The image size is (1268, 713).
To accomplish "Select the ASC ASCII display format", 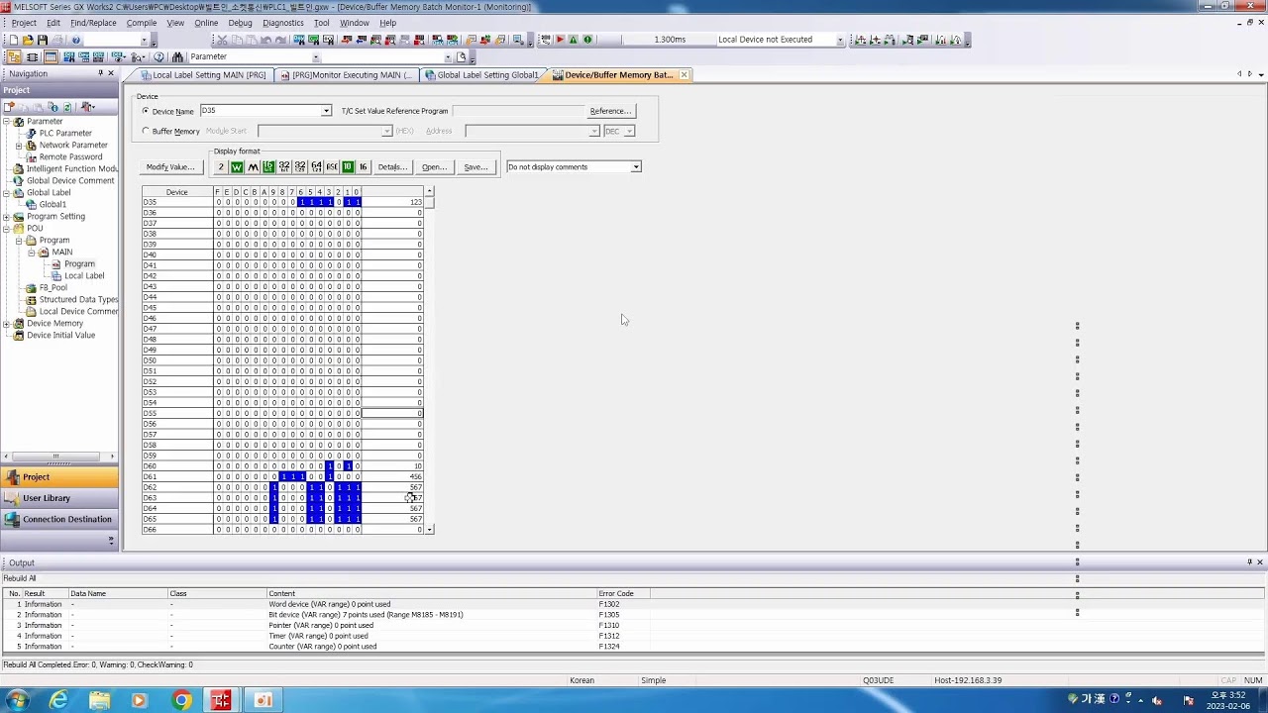I will 332,166.
